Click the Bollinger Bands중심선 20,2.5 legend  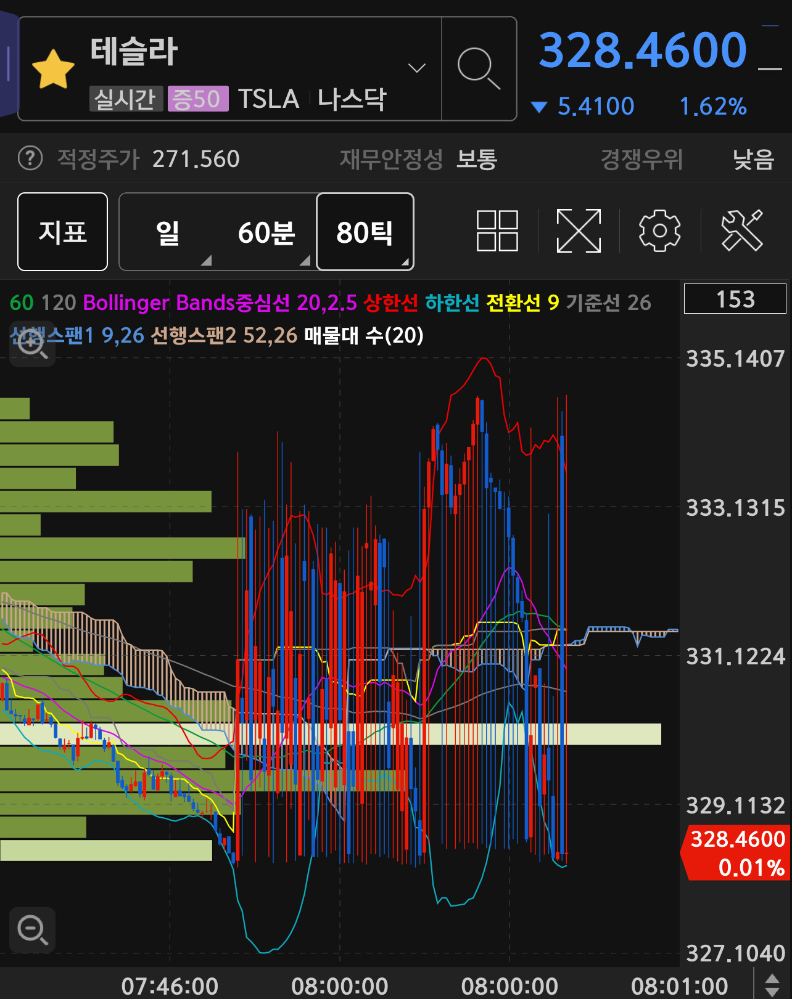coord(220,303)
